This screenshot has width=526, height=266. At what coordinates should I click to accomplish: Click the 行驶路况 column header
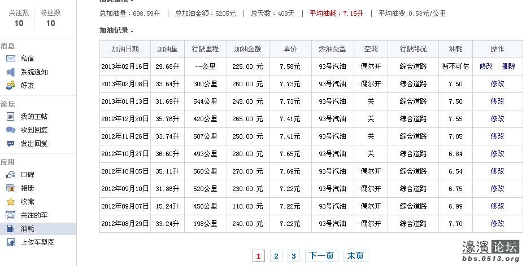coord(413,49)
